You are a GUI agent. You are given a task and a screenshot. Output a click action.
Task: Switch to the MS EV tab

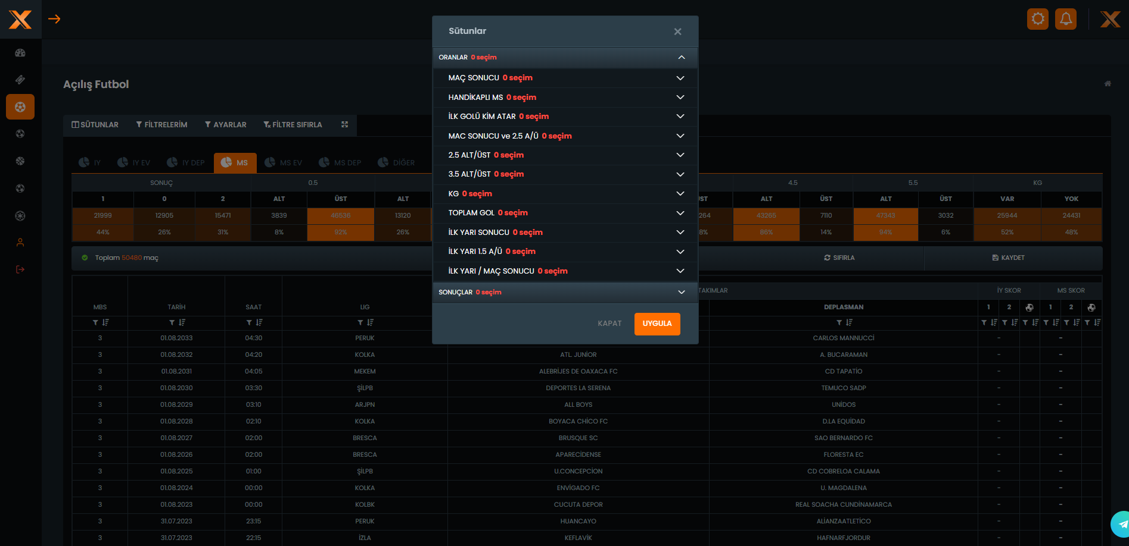pos(284,162)
